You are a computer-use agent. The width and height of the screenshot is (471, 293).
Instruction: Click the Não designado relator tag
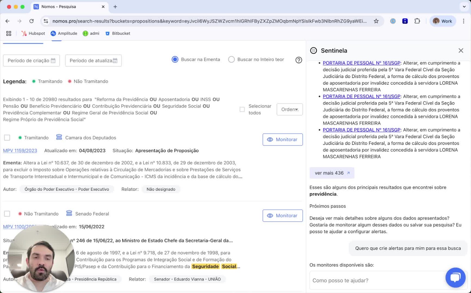[x=161, y=189]
